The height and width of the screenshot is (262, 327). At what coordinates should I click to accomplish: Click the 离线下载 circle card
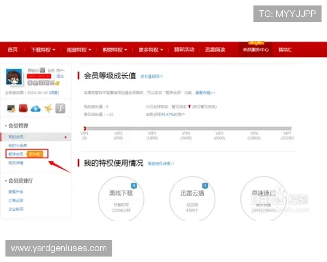(121, 199)
